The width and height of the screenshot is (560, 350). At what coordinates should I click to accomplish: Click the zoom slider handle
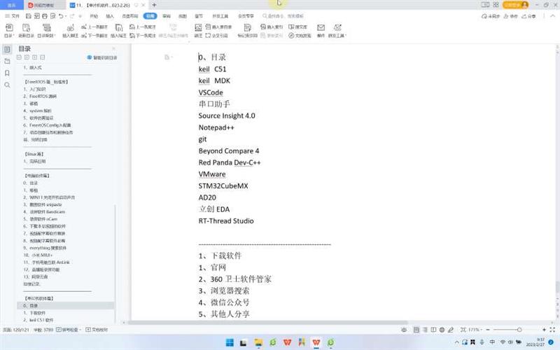[519, 330]
